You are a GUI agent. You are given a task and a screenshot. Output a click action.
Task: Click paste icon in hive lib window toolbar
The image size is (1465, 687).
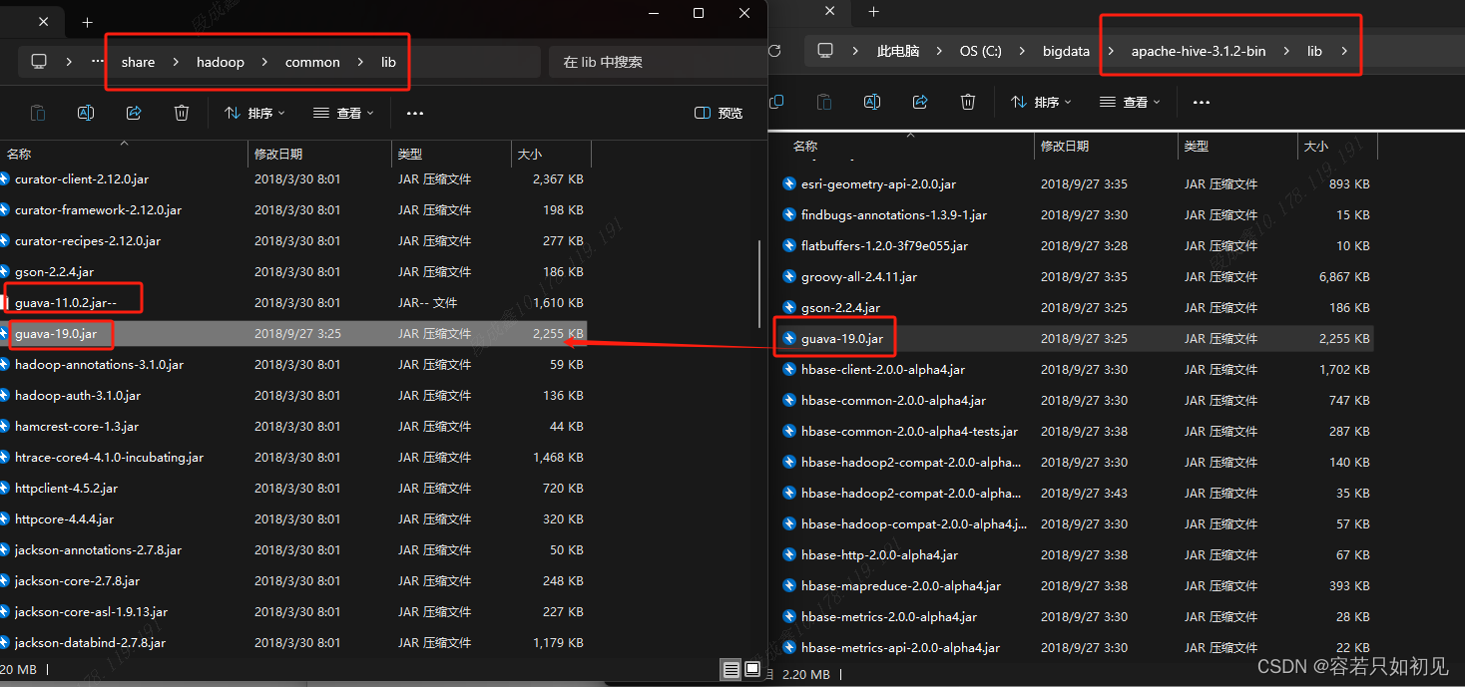point(824,102)
